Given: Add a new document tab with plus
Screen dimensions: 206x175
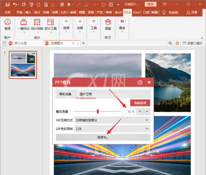Looking at the screenshot, I should (x=84, y=43).
